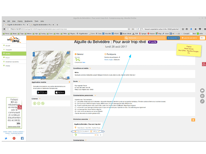Toggle the orange list view button

point(193,120)
